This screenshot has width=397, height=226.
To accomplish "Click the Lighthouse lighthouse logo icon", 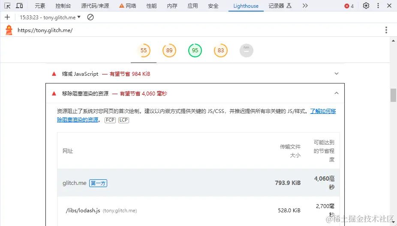I will [x=9, y=30].
